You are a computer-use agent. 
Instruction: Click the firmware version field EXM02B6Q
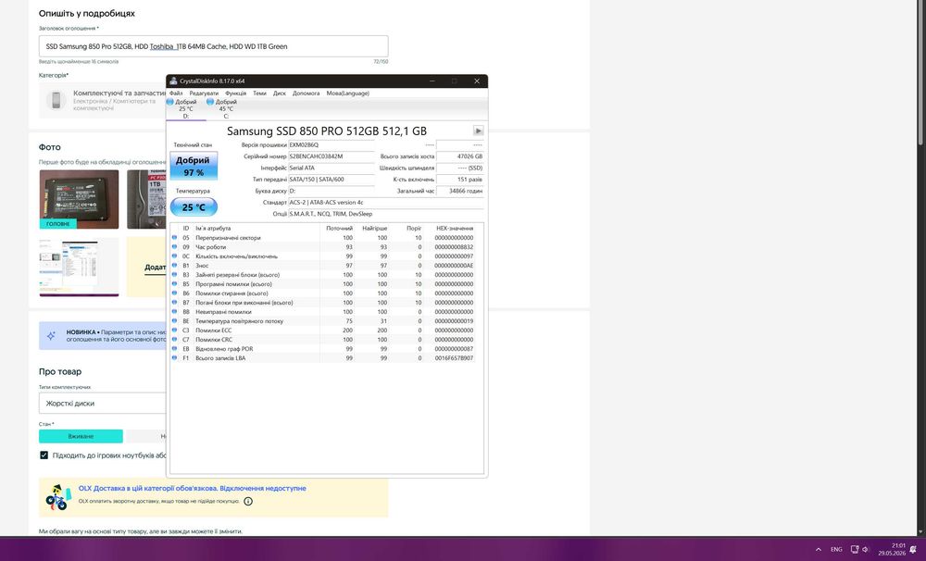(x=332, y=144)
